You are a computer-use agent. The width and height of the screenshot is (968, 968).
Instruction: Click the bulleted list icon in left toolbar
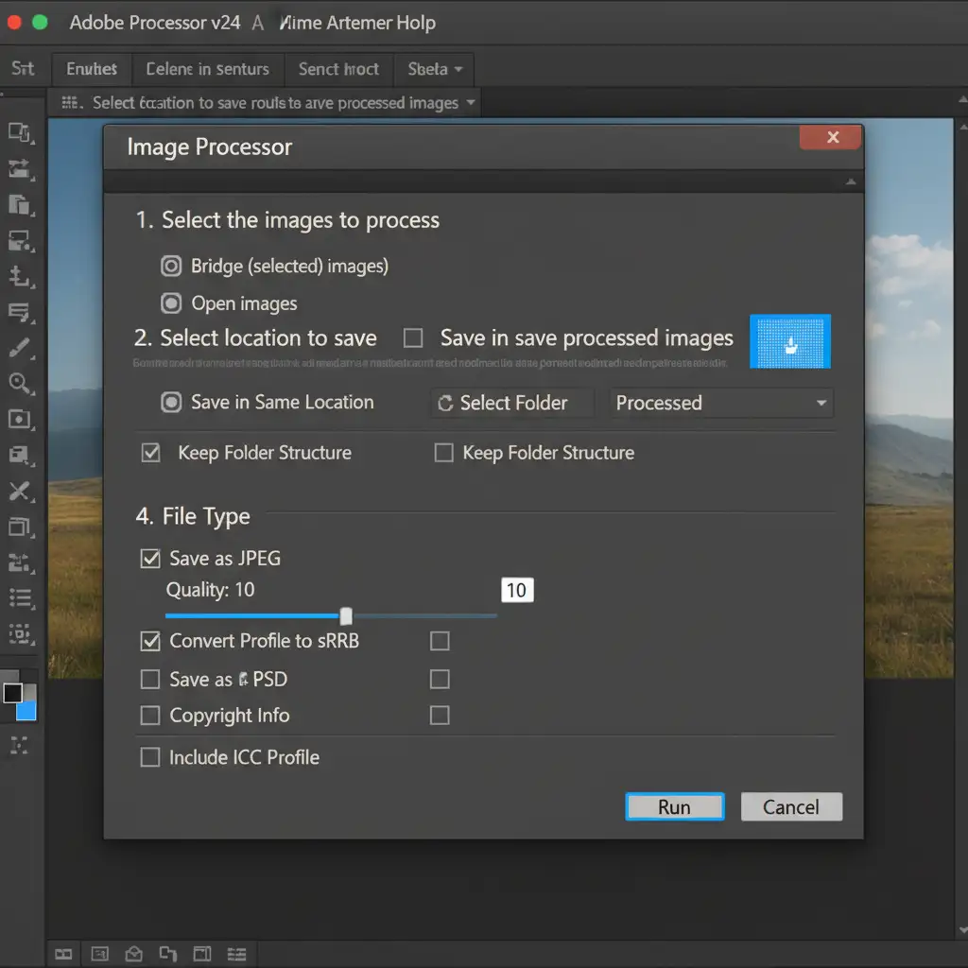(x=20, y=597)
